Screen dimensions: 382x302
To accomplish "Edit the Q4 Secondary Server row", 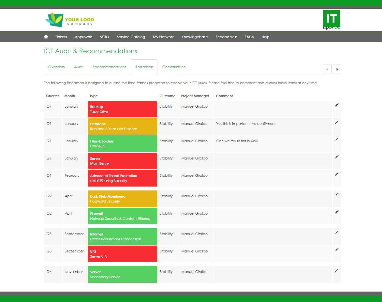I will pos(337,270).
